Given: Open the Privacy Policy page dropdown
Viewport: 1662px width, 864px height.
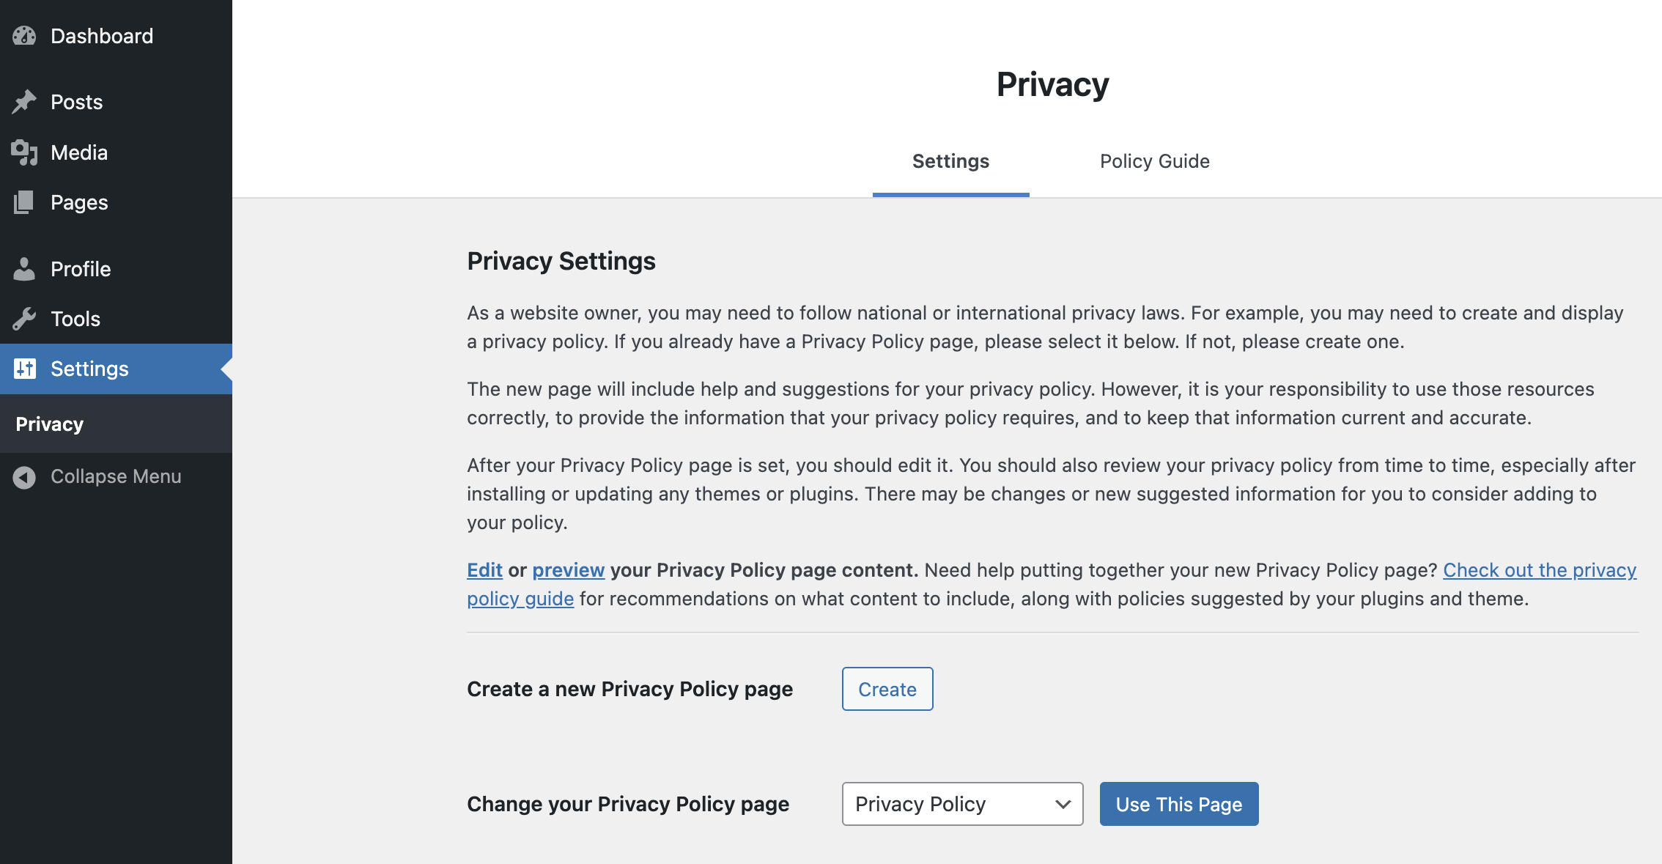Looking at the screenshot, I should pyautogui.click(x=962, y=804).
